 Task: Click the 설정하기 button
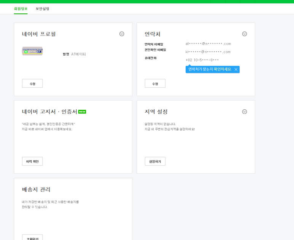(x=155, y=161)
